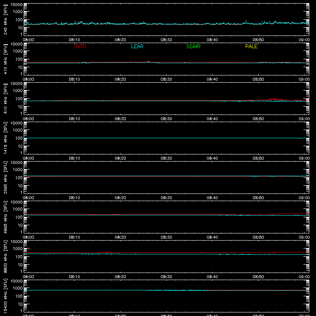
Task: Click the yellow PALE legend label
Action: coord(251,46)
